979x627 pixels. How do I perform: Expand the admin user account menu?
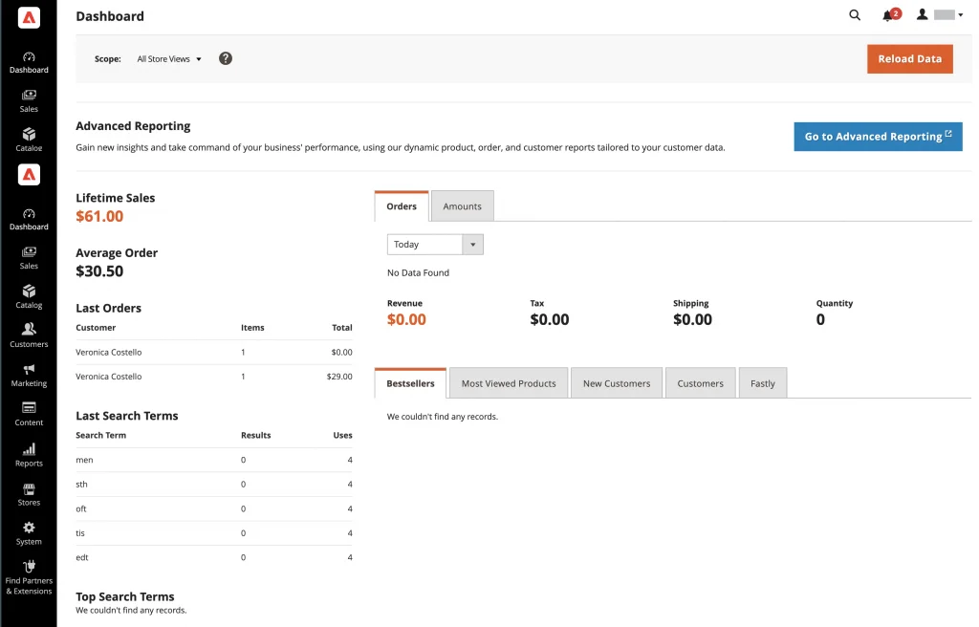(940, 15)
